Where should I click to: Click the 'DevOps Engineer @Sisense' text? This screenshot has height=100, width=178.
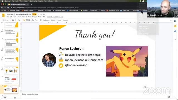click(83, 55)
